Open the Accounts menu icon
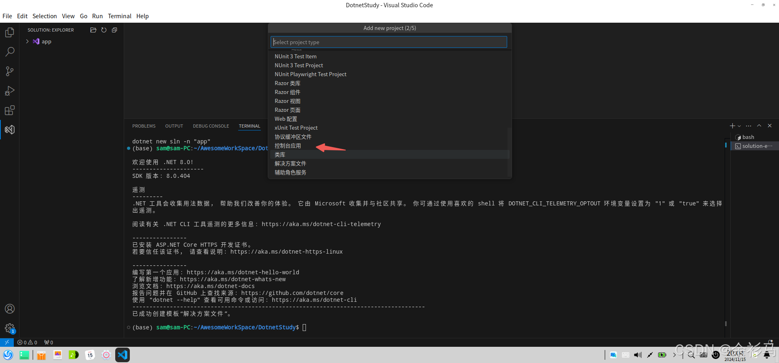The width and height of the screenshot is (779, 363). tap(10, 309)
